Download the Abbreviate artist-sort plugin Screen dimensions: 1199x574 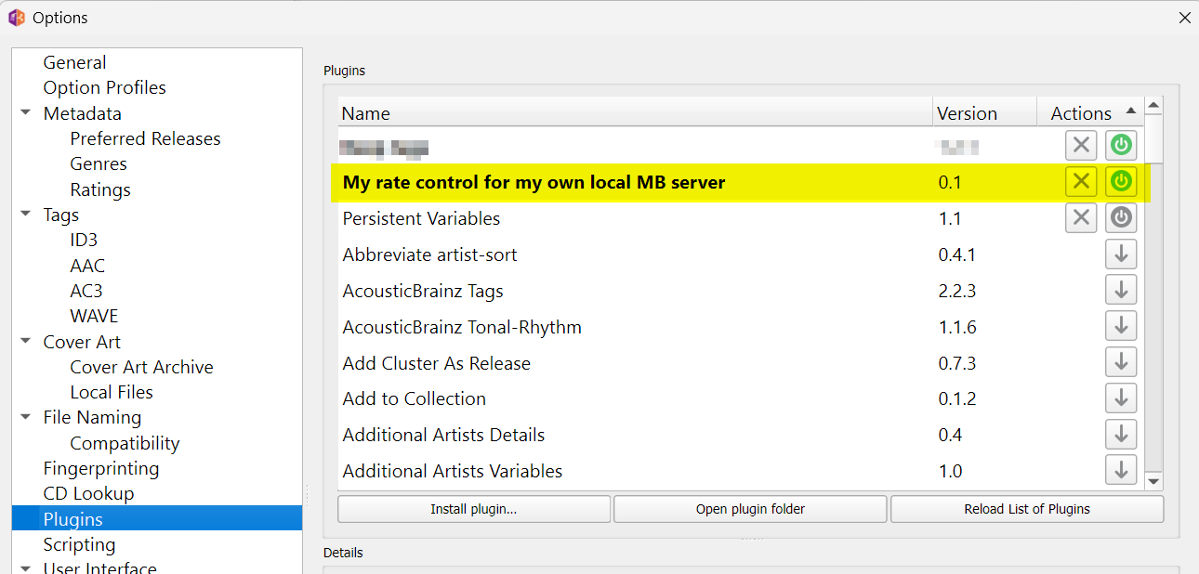(1121, 254)
